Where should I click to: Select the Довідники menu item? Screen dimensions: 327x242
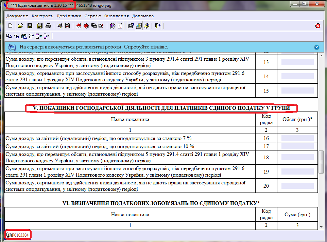tap(69, 16)
